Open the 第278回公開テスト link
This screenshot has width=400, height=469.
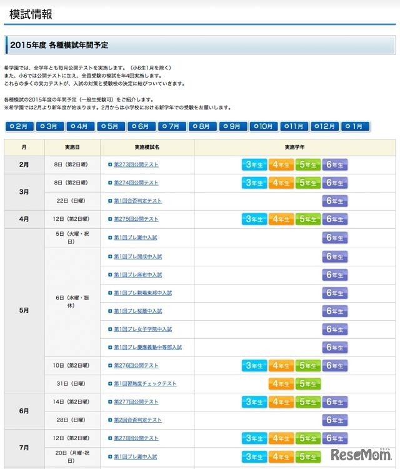tap(136, 438)
